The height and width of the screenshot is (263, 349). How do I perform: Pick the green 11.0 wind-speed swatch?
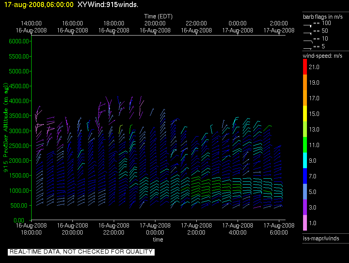305,145
